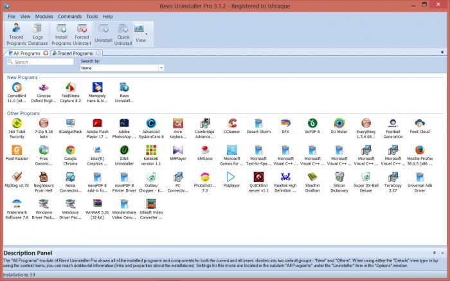
Task: Switch to the Traced Programs tab
Action: pyautogui.click(x=75, y=53)
